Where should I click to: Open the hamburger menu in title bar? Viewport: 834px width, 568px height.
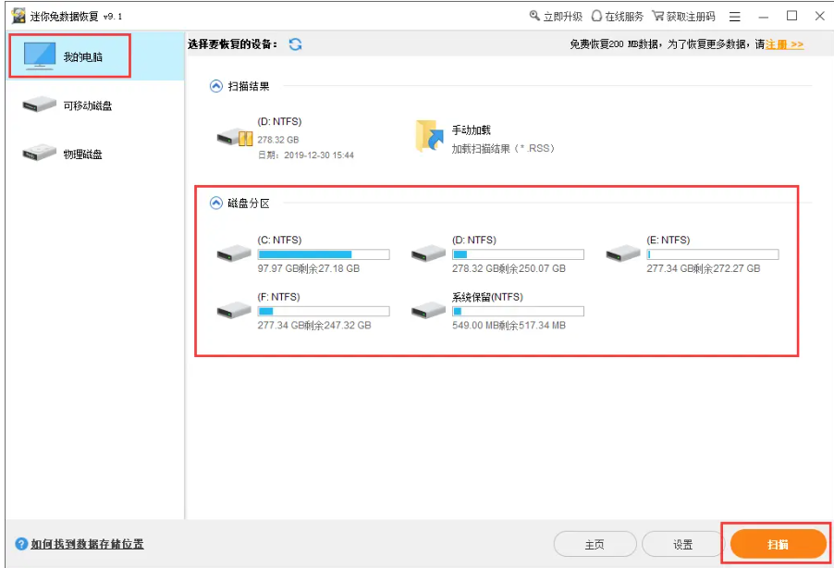click(734, 17)
